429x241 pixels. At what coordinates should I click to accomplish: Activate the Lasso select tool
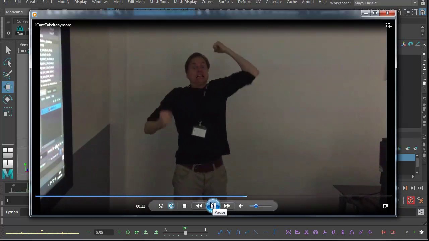(8, 63)
